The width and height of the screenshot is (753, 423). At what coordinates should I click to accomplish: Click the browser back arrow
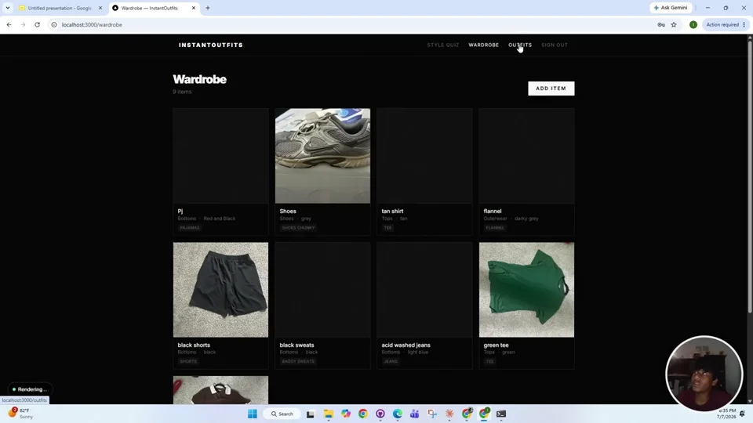tap(9, 24)
